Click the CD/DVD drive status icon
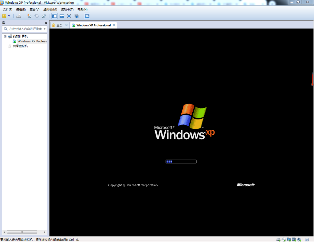The image size is (314, 242). click(284, 240)
